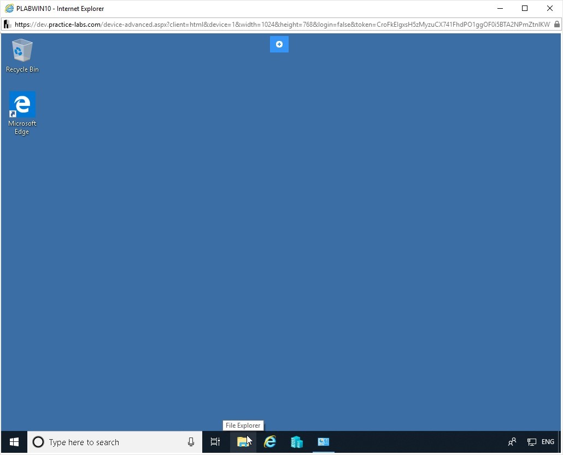This screenshot has height=455, width=563.
Task: Switch to the running app with the contact card icon
Action: [324, 442]
